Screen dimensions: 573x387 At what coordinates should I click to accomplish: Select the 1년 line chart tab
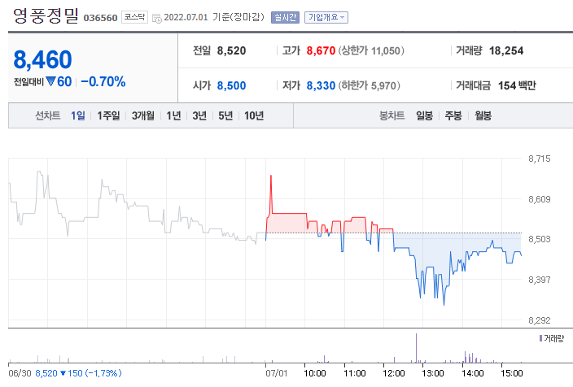point(173,115)
